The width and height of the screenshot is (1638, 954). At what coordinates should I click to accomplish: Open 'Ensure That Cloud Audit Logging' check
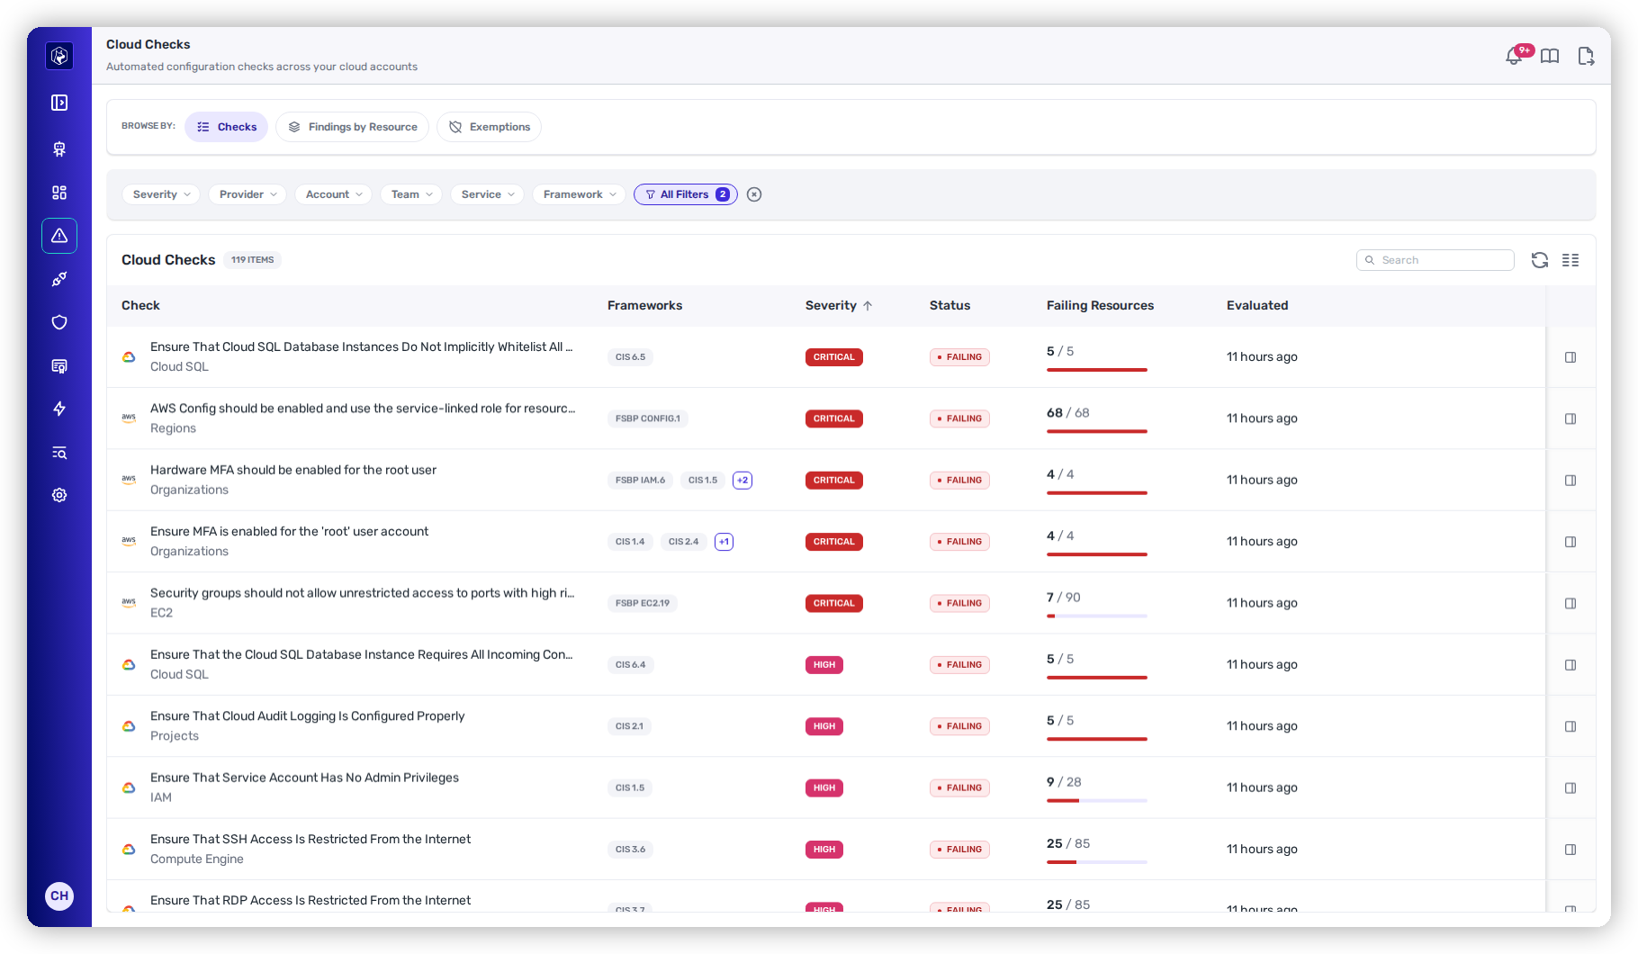308,716
